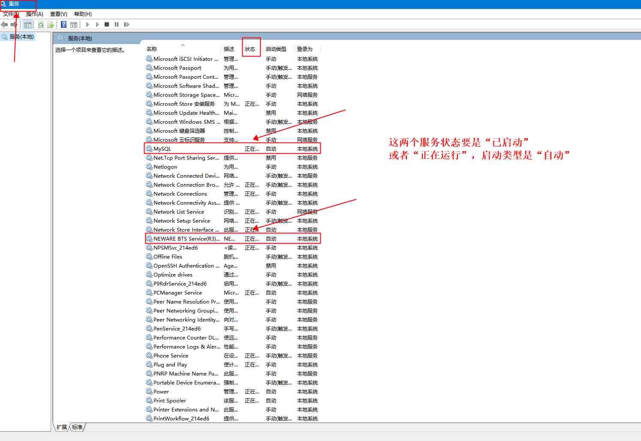Click the Refresh toolbar icon

pos(41,24)
